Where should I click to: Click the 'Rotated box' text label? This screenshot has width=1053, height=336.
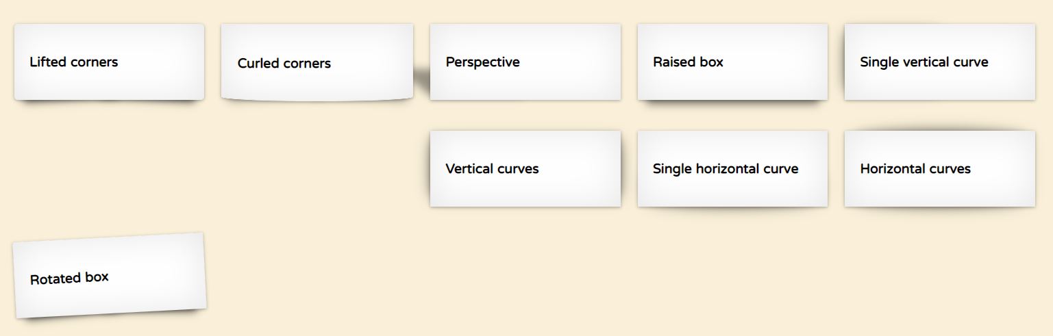69,279
